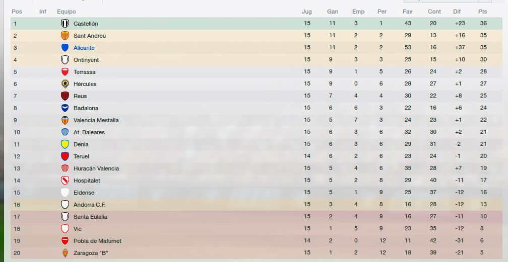This screenshot has width=508, height=262.
Task: Sort by Pos column header
Action: click(x=17, y=12)
